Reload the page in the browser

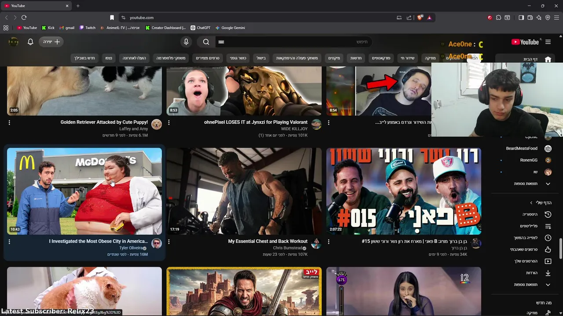pos(24,18)
